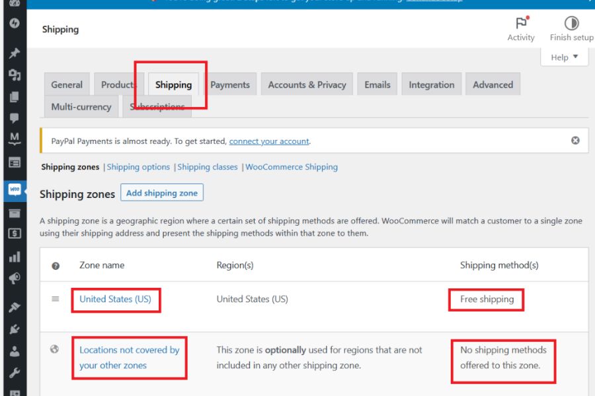Click the United States zone drag handle
The width and height of the screenshot is (595, 396).
click(56, 299)
